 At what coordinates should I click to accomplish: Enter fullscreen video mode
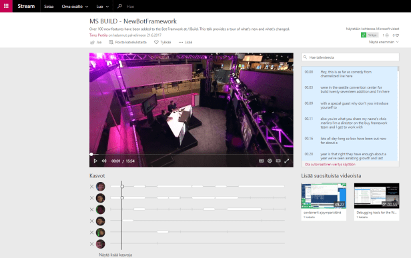click(x=287, y=161)
